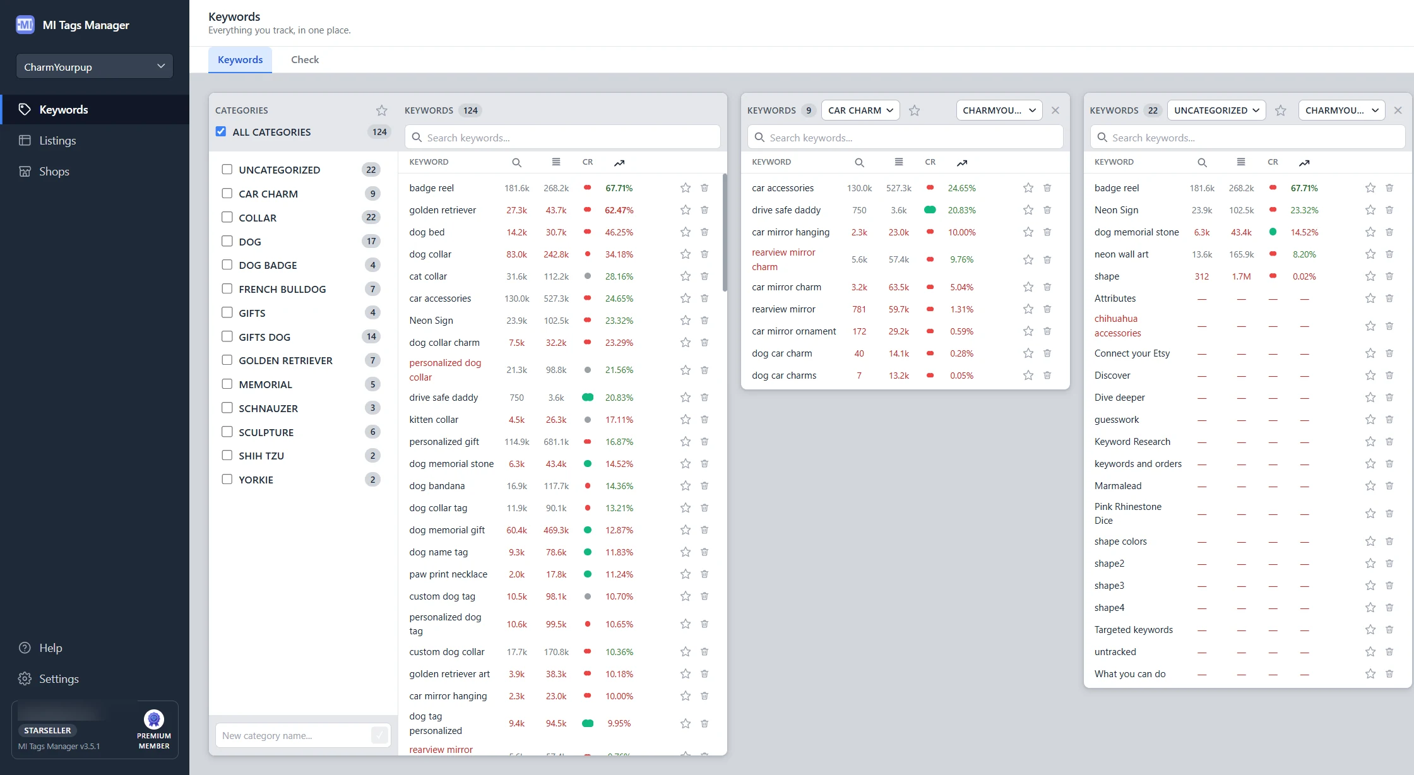Screen dimensions: 1414x775
Task: Click the 67.71% value for badge reel in main list
Action: 619,188
